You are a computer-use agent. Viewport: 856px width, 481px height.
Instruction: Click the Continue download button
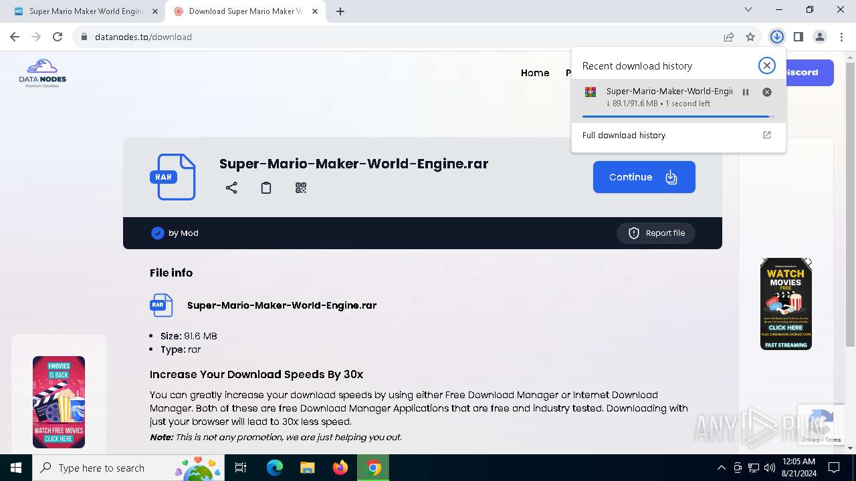pyautogui.click(x=644, y=177)
